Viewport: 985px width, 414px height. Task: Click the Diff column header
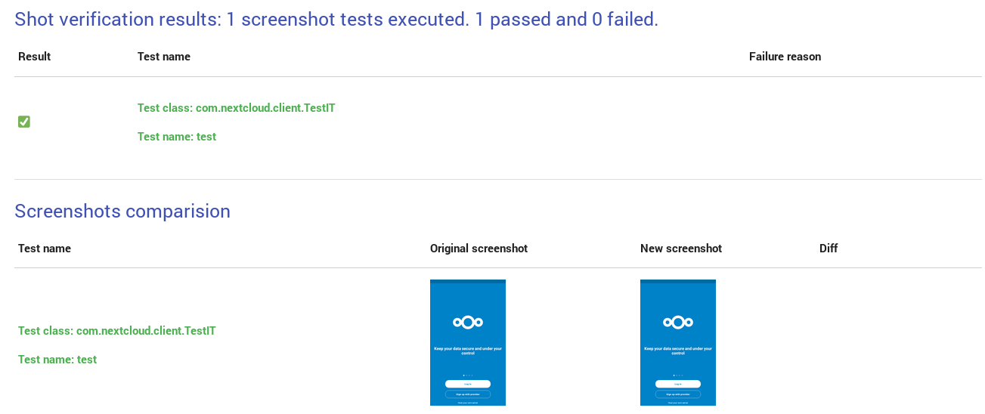829,249
